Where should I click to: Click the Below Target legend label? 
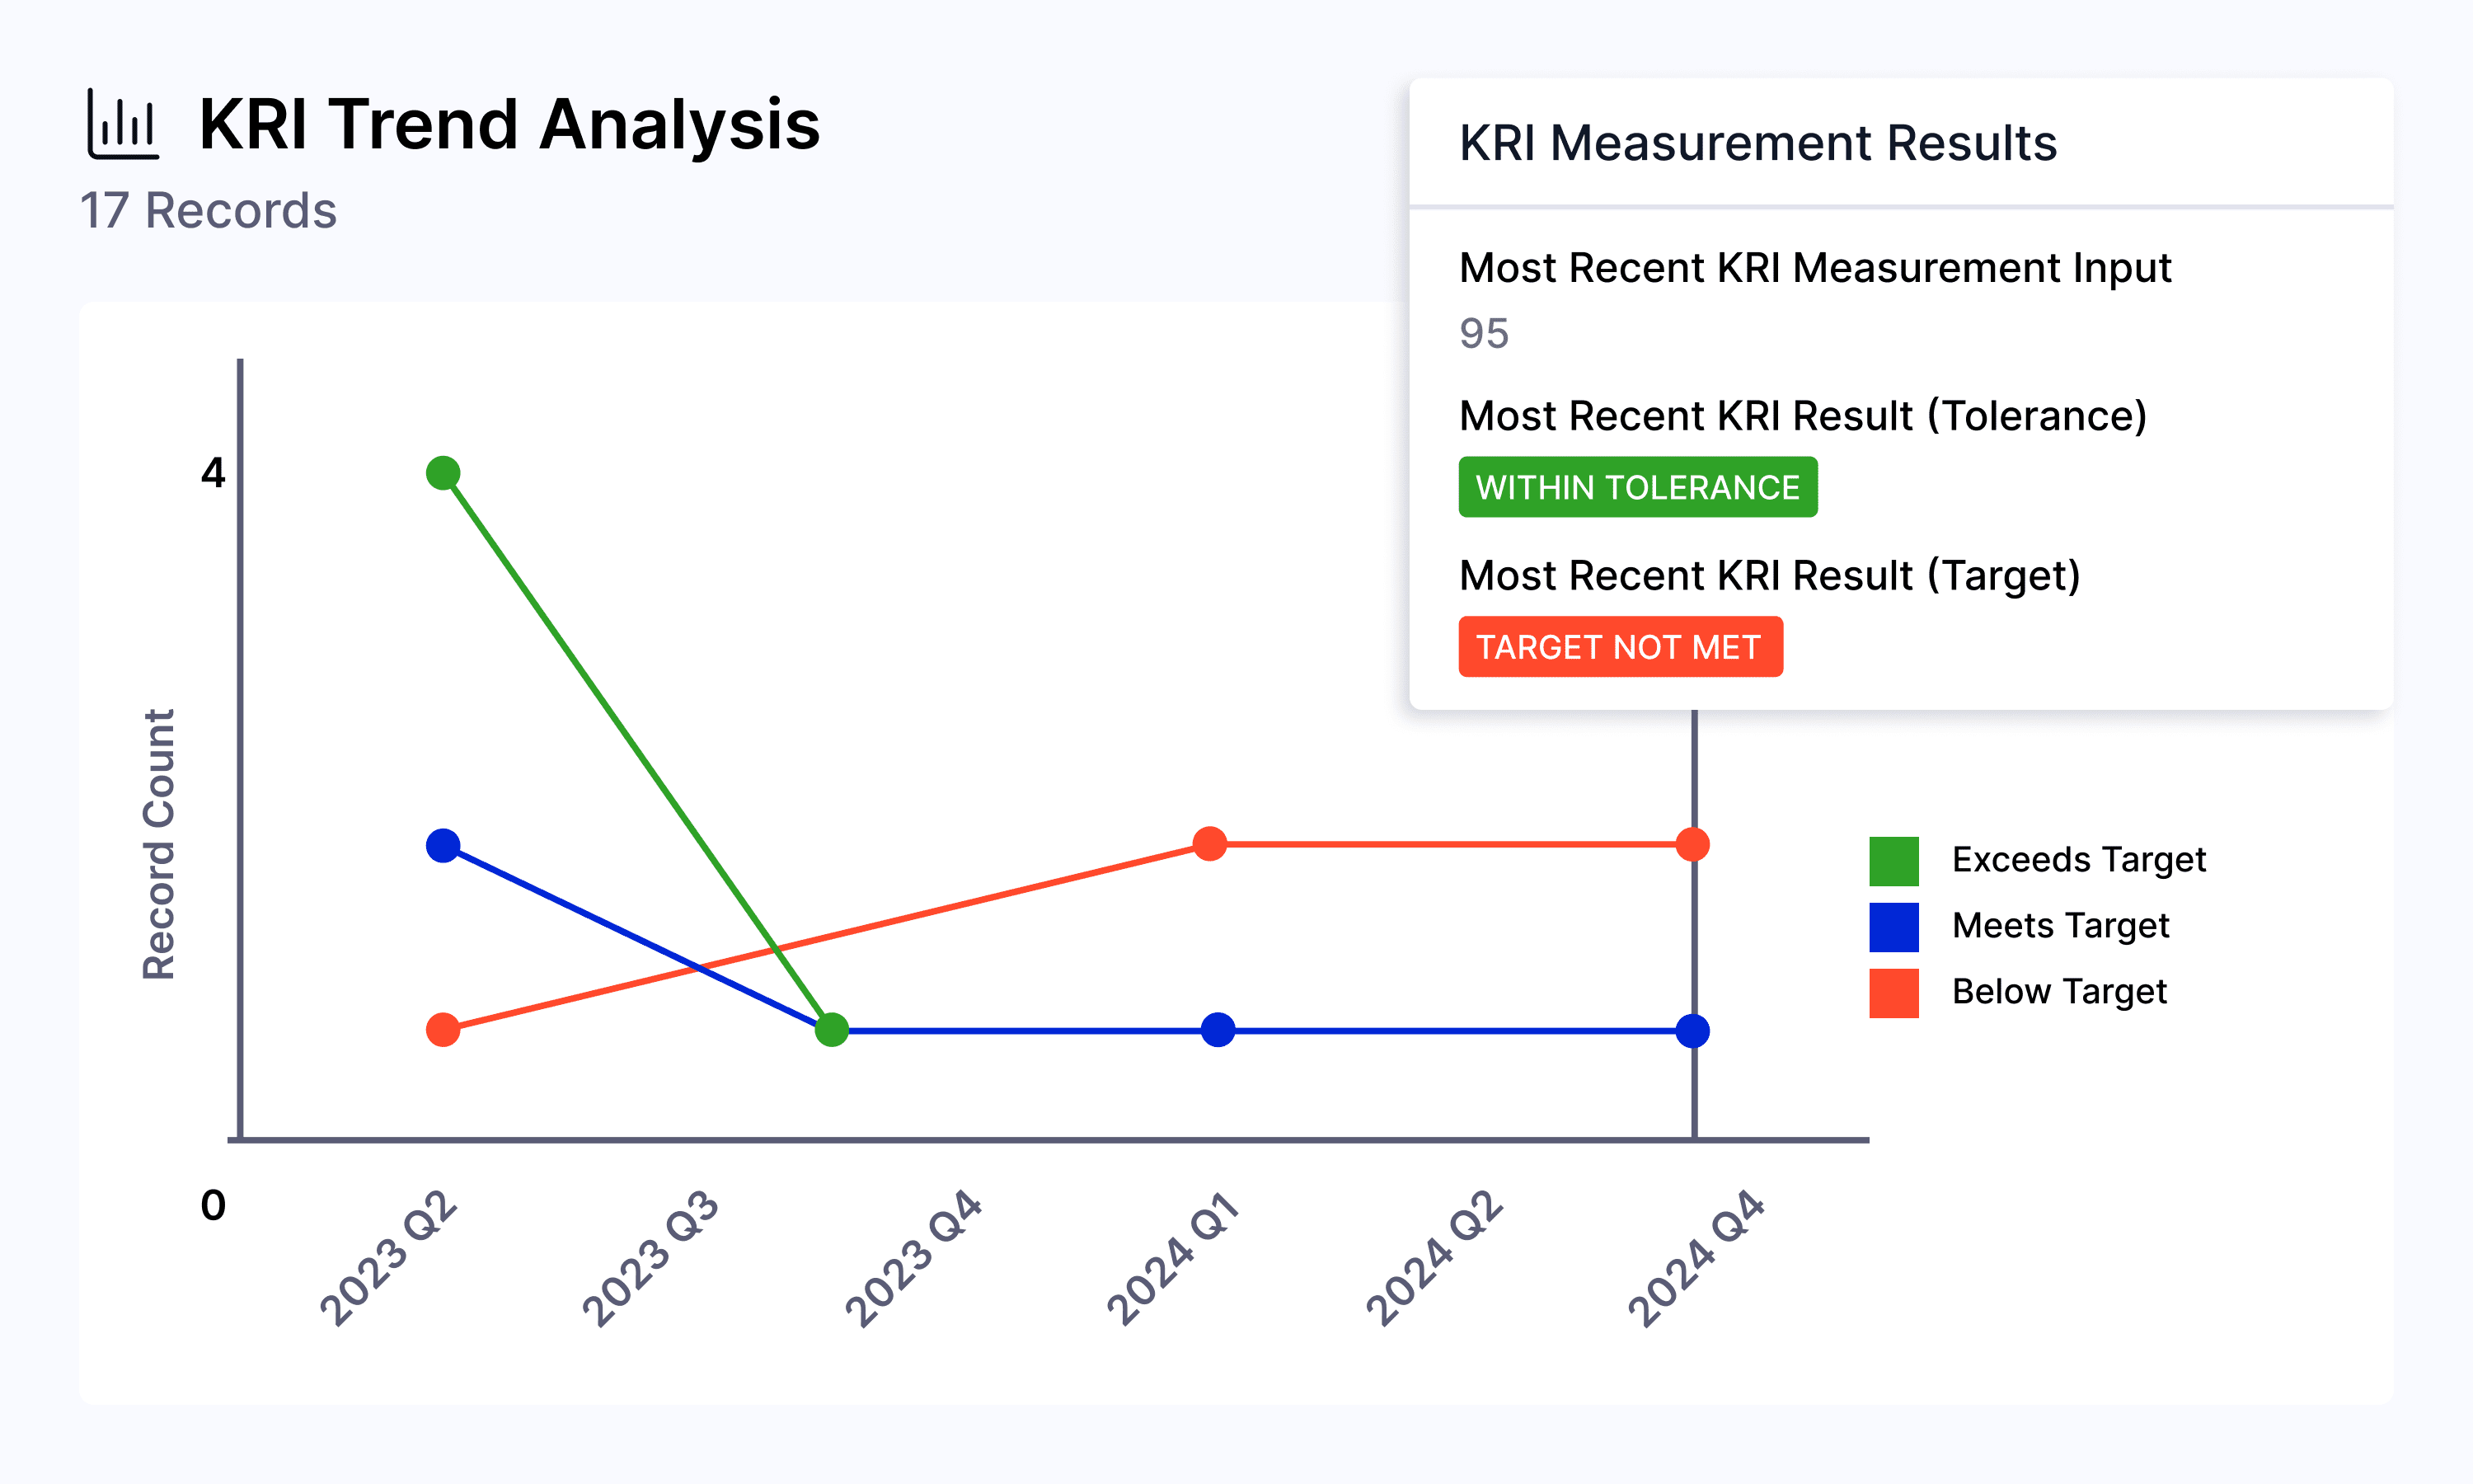[2059, 992]
